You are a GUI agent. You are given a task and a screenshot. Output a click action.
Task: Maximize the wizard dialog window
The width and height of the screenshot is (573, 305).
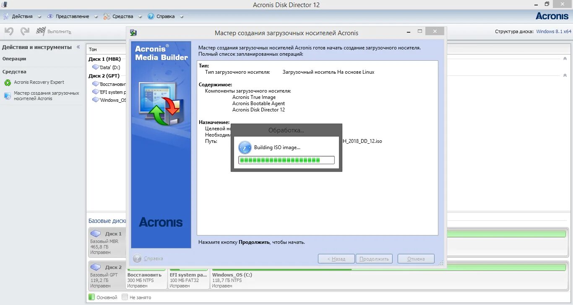click(420, 31)
